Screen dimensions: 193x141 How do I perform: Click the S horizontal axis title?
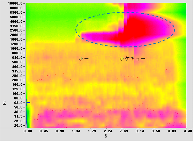106,136
